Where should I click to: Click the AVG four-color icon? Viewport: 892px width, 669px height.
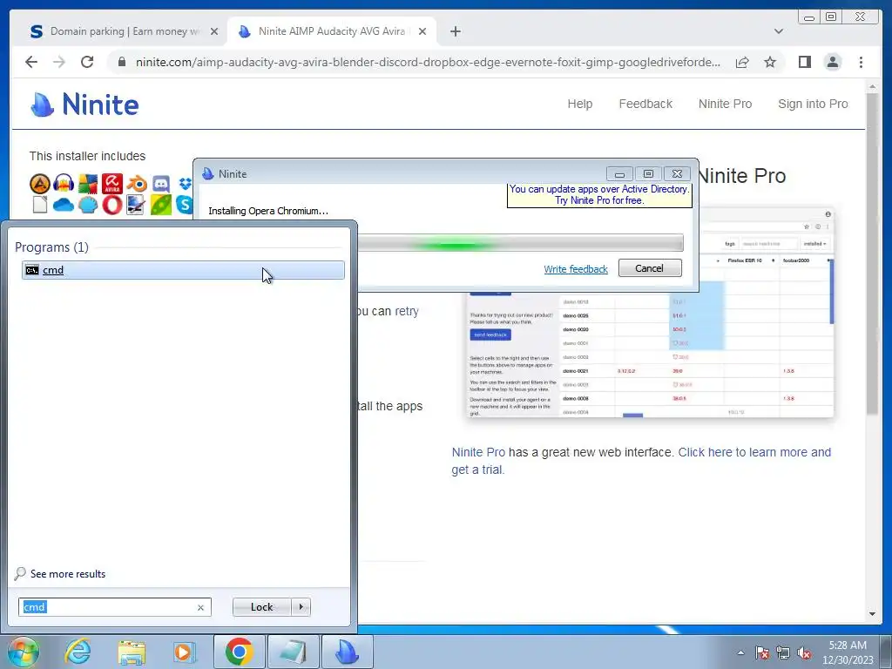click(x=88, y=184)
